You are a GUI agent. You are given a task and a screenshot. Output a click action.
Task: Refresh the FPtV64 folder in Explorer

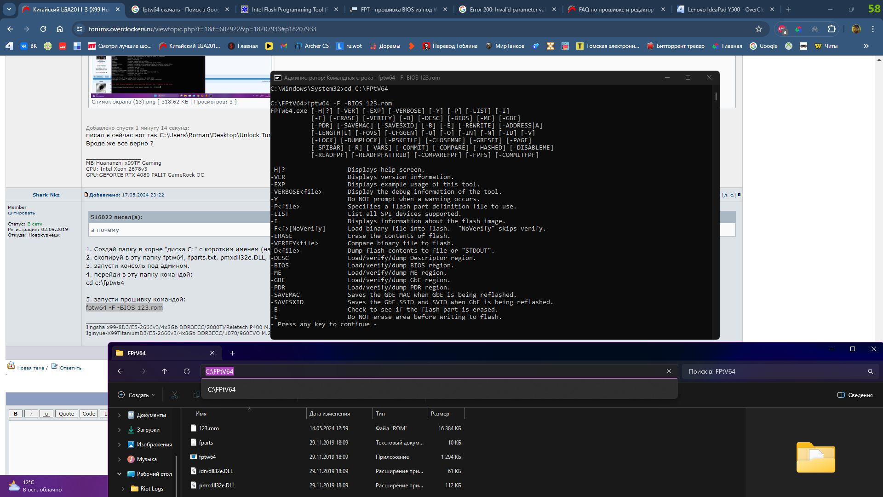click(x=187, y=371)
